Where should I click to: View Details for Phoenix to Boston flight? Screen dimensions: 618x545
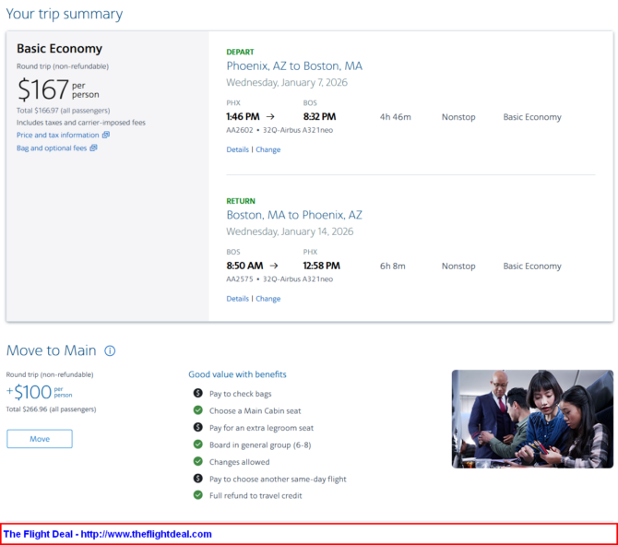click(x=237, y=149)
